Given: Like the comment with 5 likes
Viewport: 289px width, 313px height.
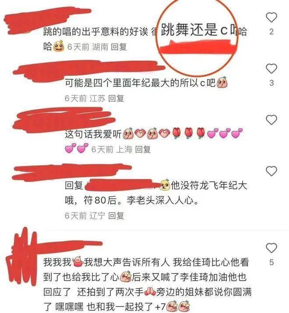Looking at the screenshot, I should 271,248.
